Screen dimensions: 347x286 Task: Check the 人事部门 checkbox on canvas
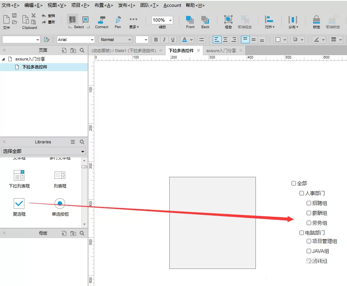301,193
